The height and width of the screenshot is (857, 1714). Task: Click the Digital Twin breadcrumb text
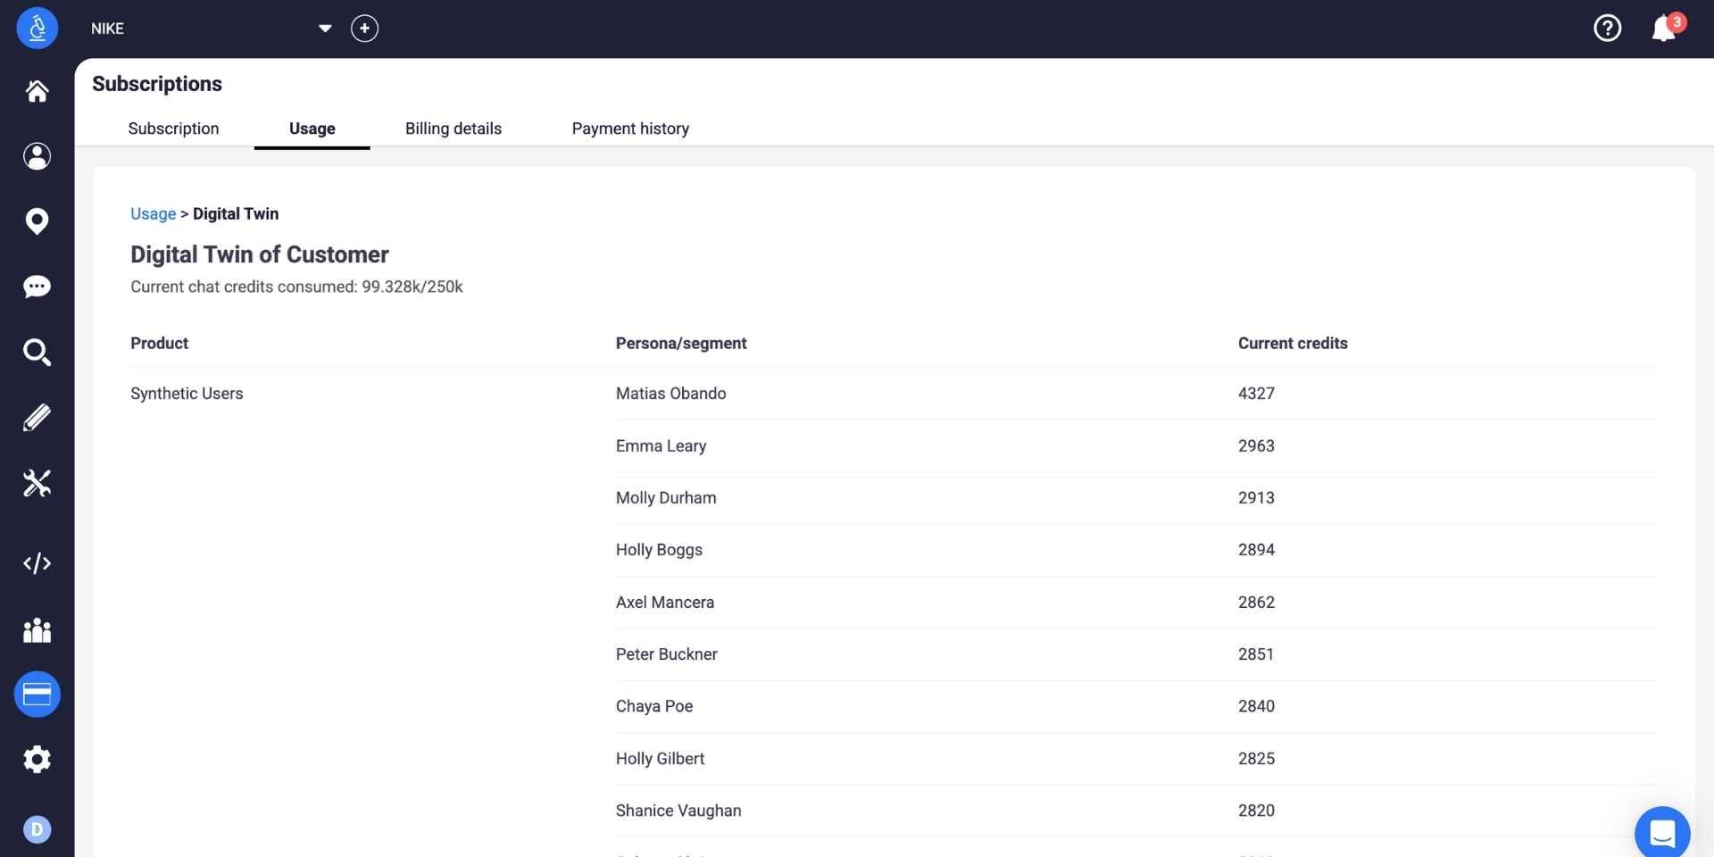236,214
